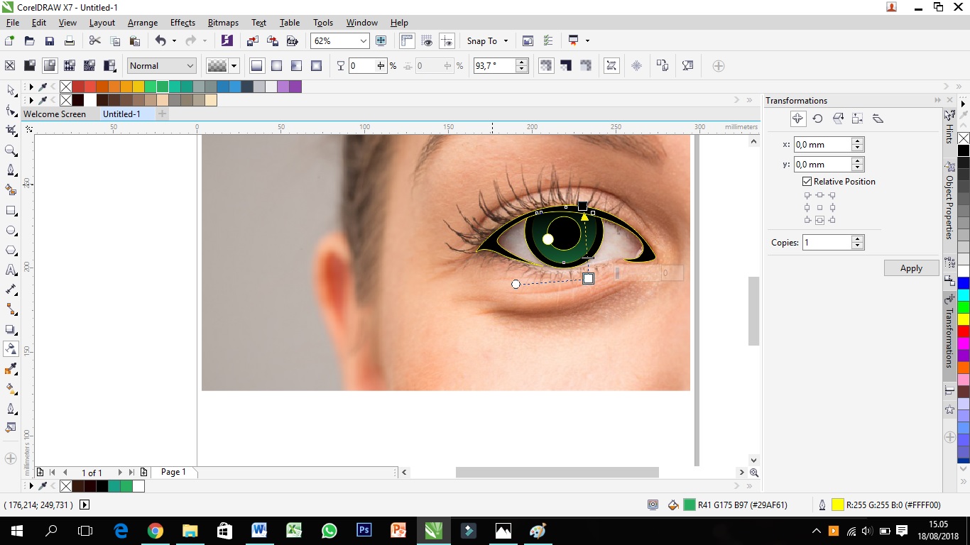Screen dimensions: 970x545
Task: Open WhatsApp from the taskbar
Action: pos(329,530)
